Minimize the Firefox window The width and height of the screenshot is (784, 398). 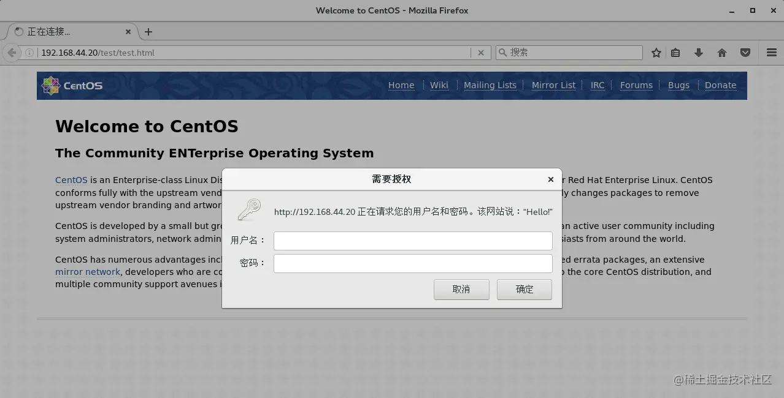732,10
